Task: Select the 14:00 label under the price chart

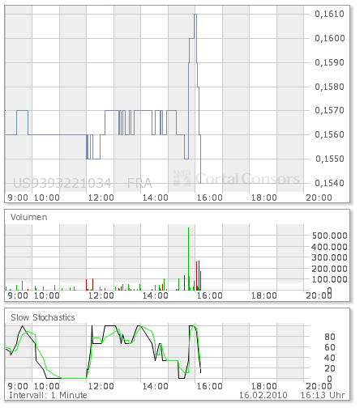Action: click(x=156, y=198)
